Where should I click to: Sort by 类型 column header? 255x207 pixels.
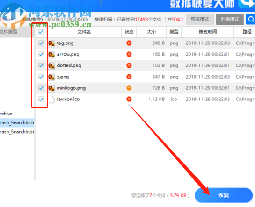(174, 32)
